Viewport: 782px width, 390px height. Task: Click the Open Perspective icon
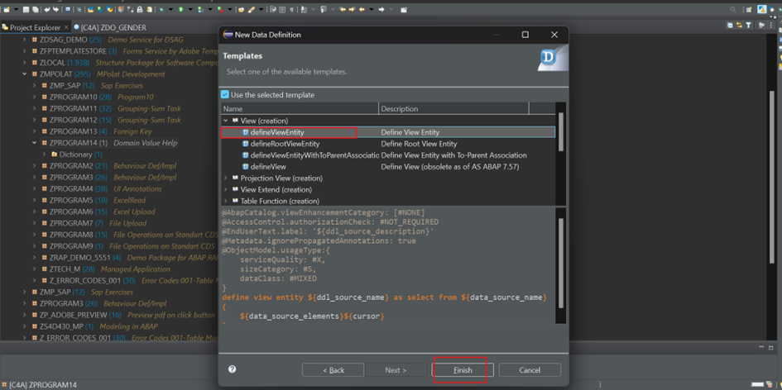pos(749,9)
